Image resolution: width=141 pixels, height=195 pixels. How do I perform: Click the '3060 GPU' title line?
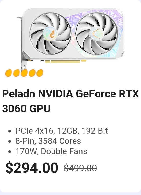[x=26, y=109]
